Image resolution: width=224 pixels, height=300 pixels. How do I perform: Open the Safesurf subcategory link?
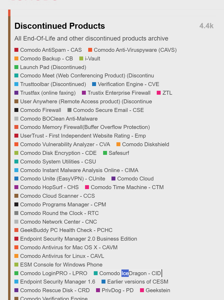click(x=119, y=153)
